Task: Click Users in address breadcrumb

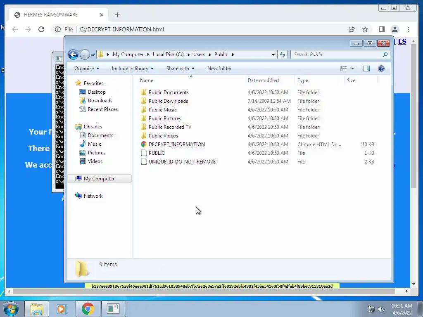Action: [x=199, y=54]
